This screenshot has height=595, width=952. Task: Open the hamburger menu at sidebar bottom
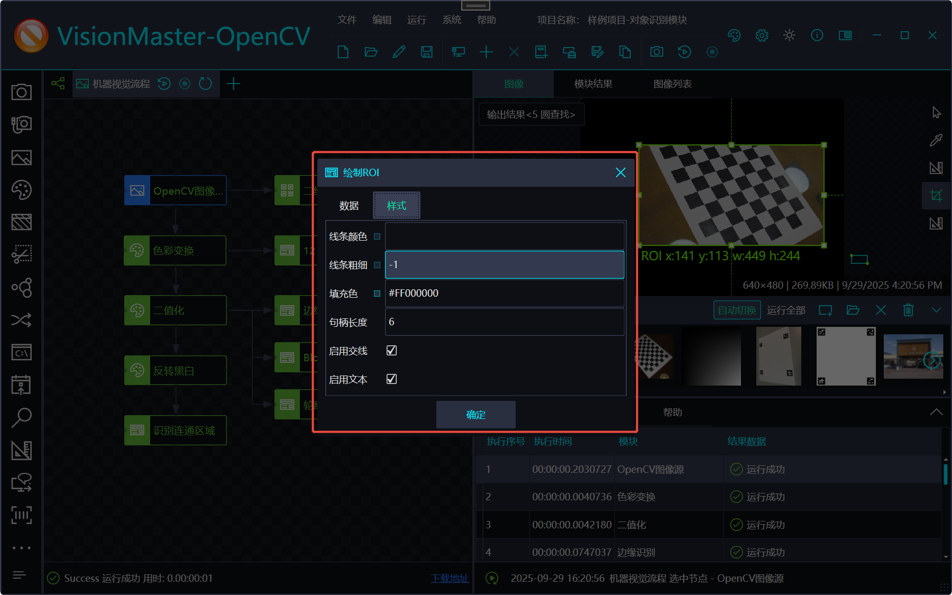click(20, 575)
